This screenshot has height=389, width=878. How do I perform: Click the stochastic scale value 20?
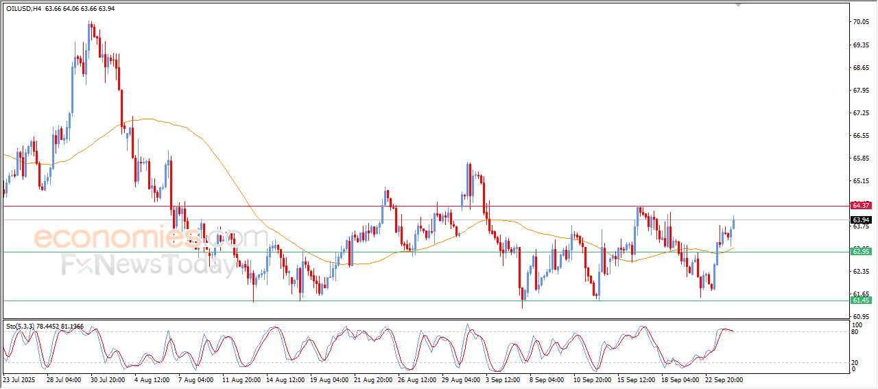[855, 362]
